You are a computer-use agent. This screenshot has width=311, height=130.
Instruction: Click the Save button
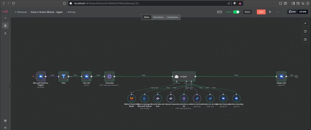tap(261, 12)
